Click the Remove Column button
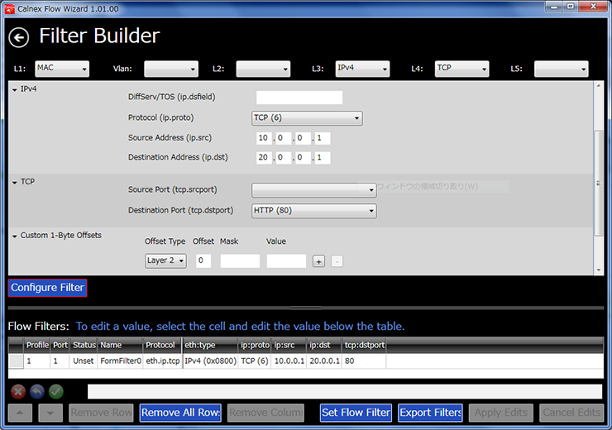This screenshot has height=430, width=612. pos(265,413)
